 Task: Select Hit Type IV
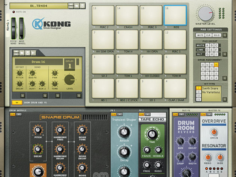click(x=199, y=100)
